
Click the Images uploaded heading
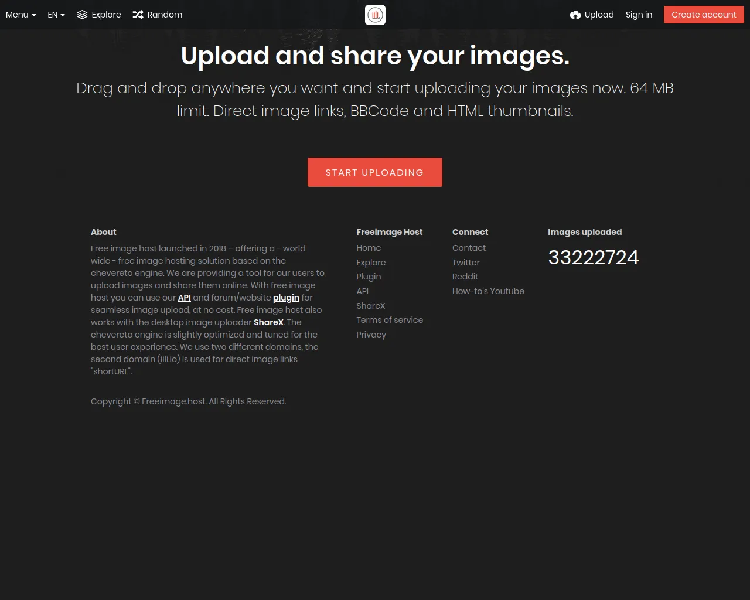[x=585, y=232]
